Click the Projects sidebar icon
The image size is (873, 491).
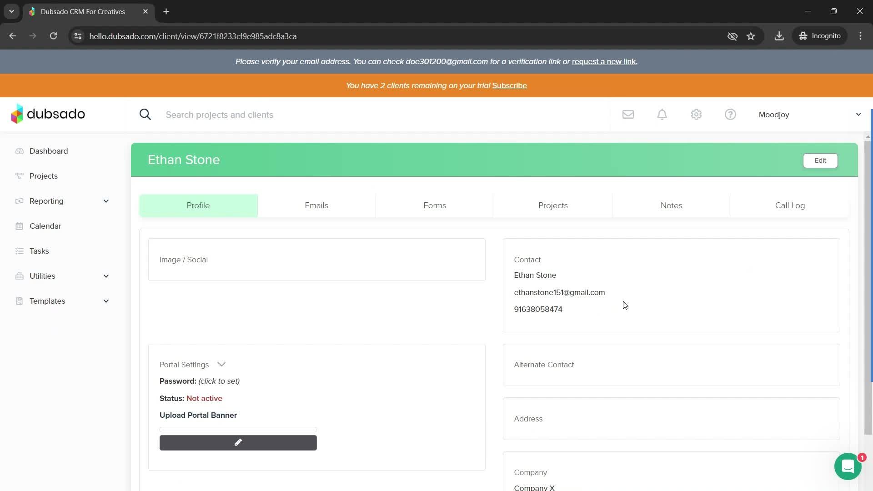(x=19, y=176)
